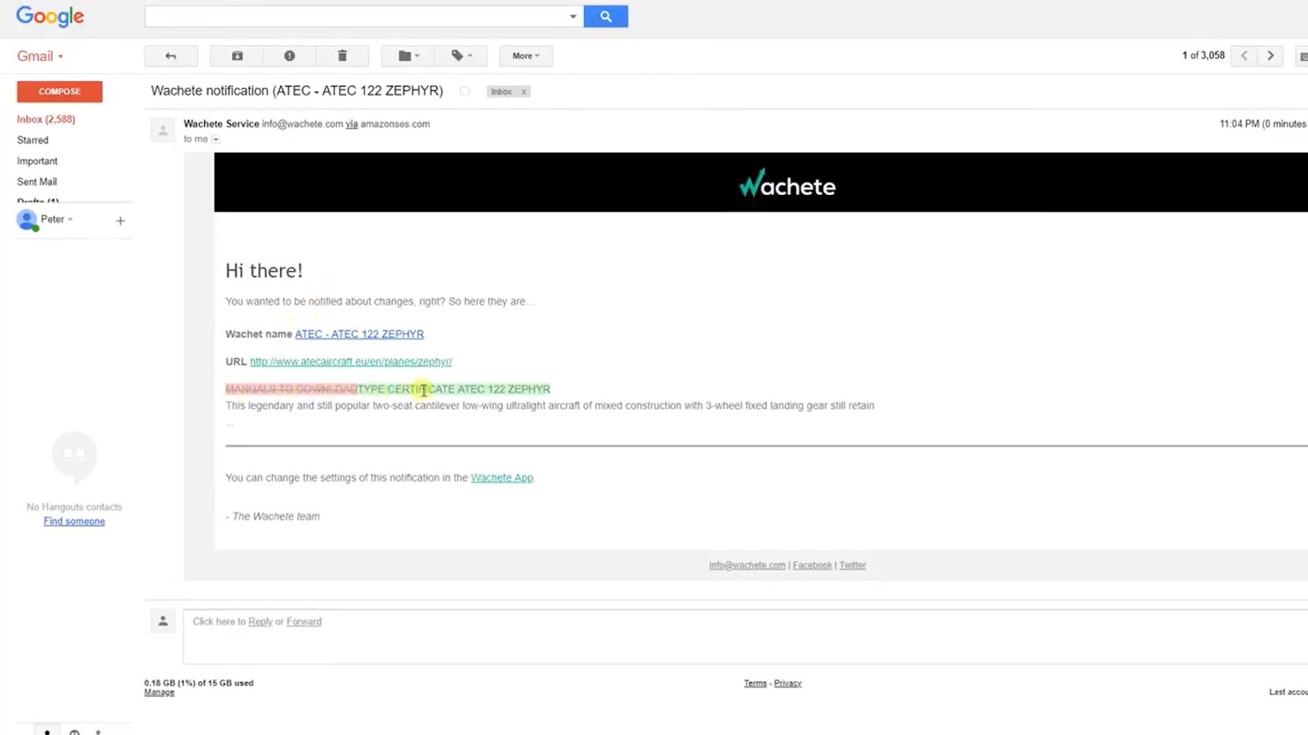This screenshot has height=735, width=1308.
Task: Click the Inbox label chip
Action: click(x=502, y=92)
